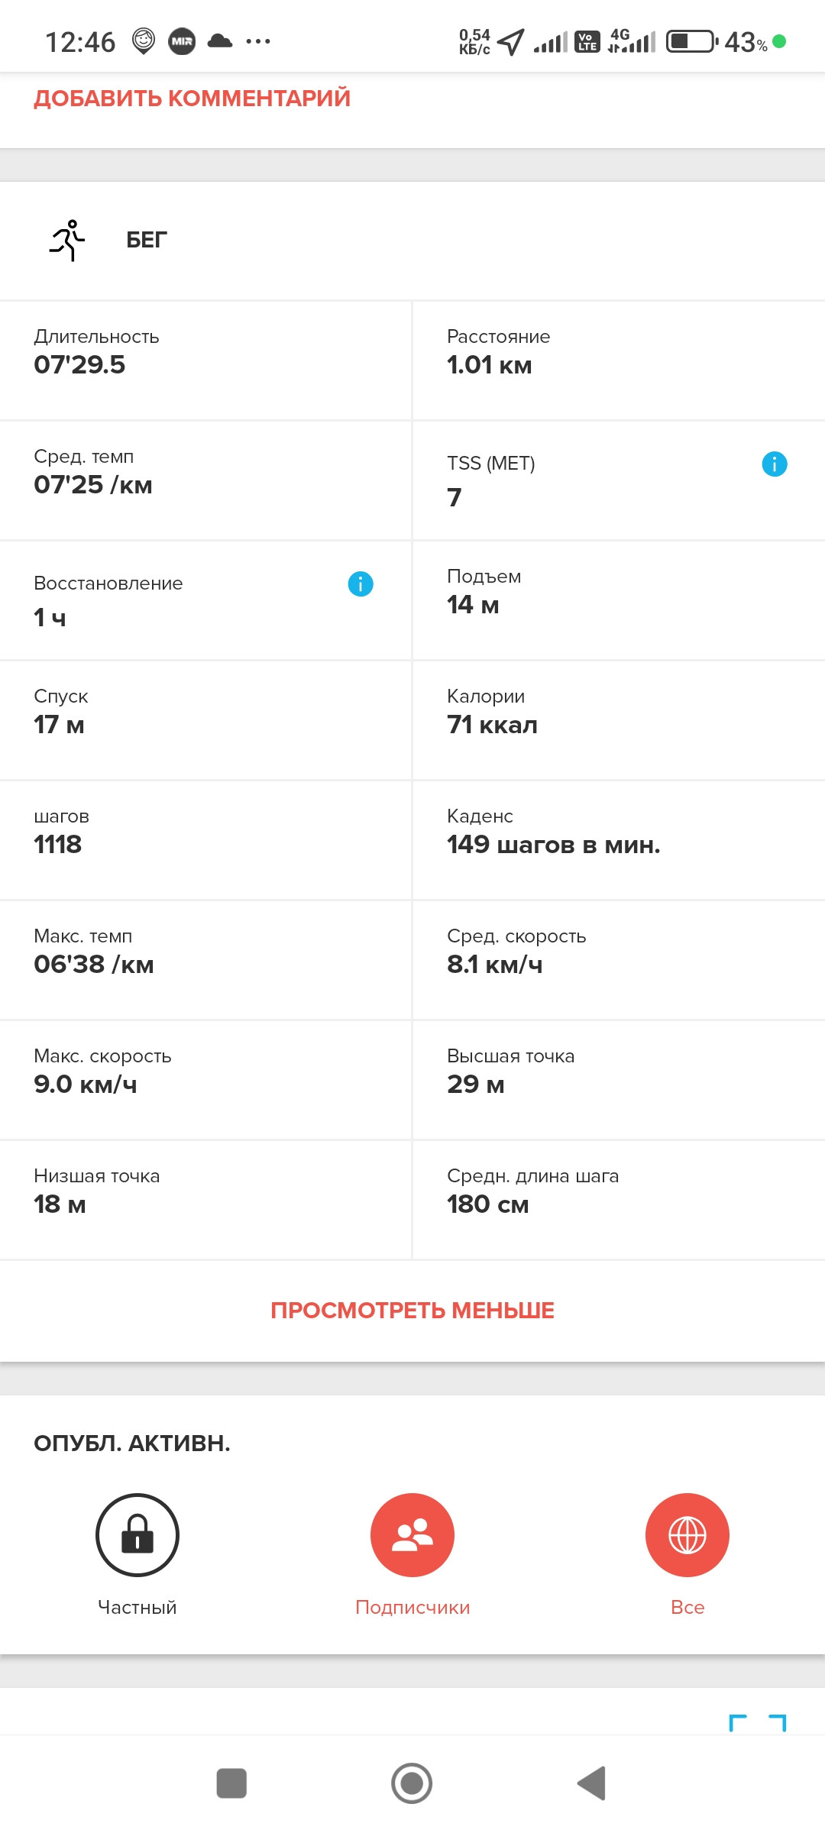Viewport: 825px width, 1833px height.
Task: Tap the MIR notification icon
Action: (182, 41)
